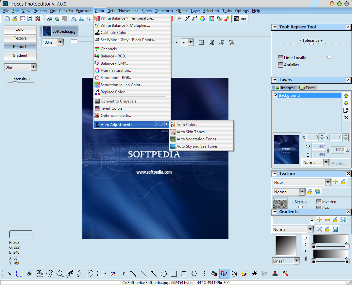Select the Softpedia.jpg document tab
Image resolution: width=352 pixels, height=286 pixels.
tap(59, 31)
